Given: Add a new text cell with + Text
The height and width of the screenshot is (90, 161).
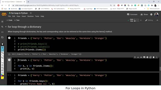Looking at the screenshot, I should coord(17,20).
